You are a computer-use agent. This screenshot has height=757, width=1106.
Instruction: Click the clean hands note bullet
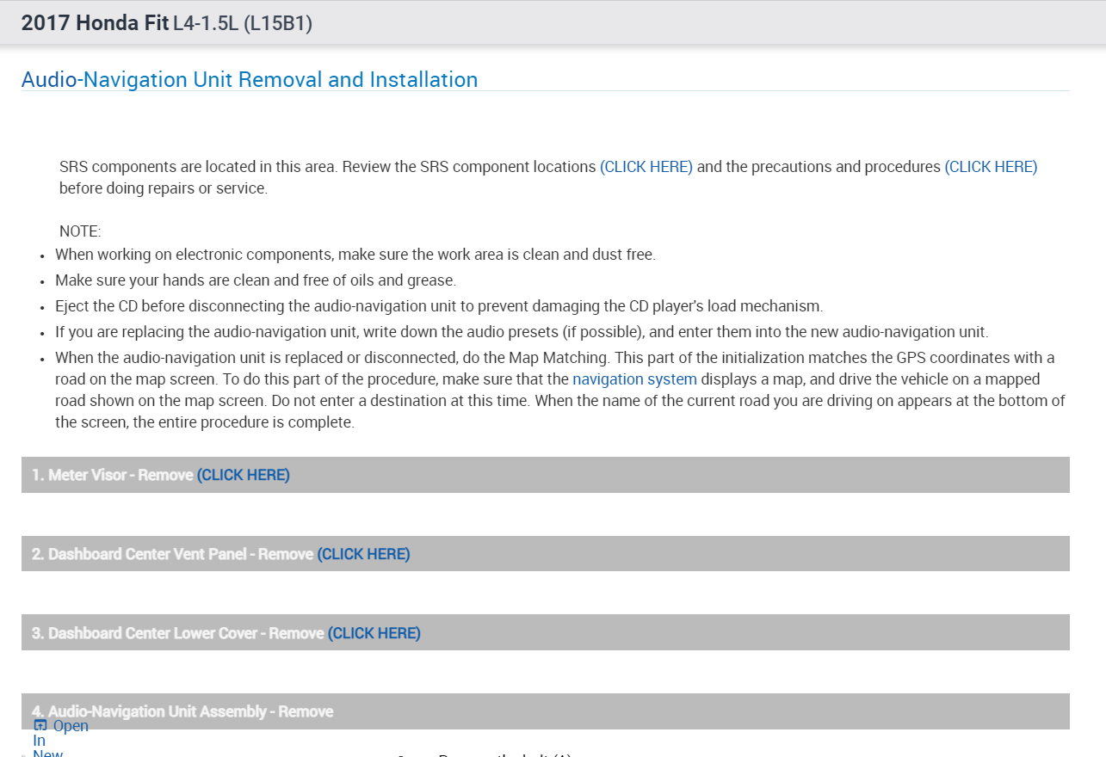[x=255, y=280]
